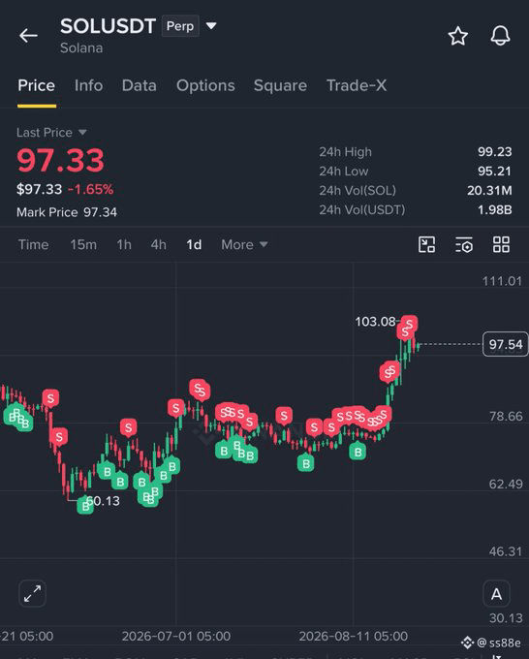
Task: Select the 15m timeframe
Action: [83, 244]
